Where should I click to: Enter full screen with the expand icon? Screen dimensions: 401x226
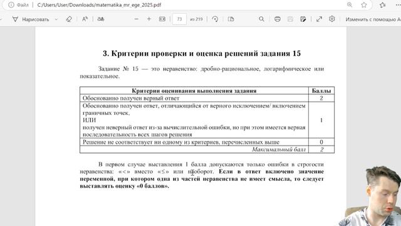[319, 19]
